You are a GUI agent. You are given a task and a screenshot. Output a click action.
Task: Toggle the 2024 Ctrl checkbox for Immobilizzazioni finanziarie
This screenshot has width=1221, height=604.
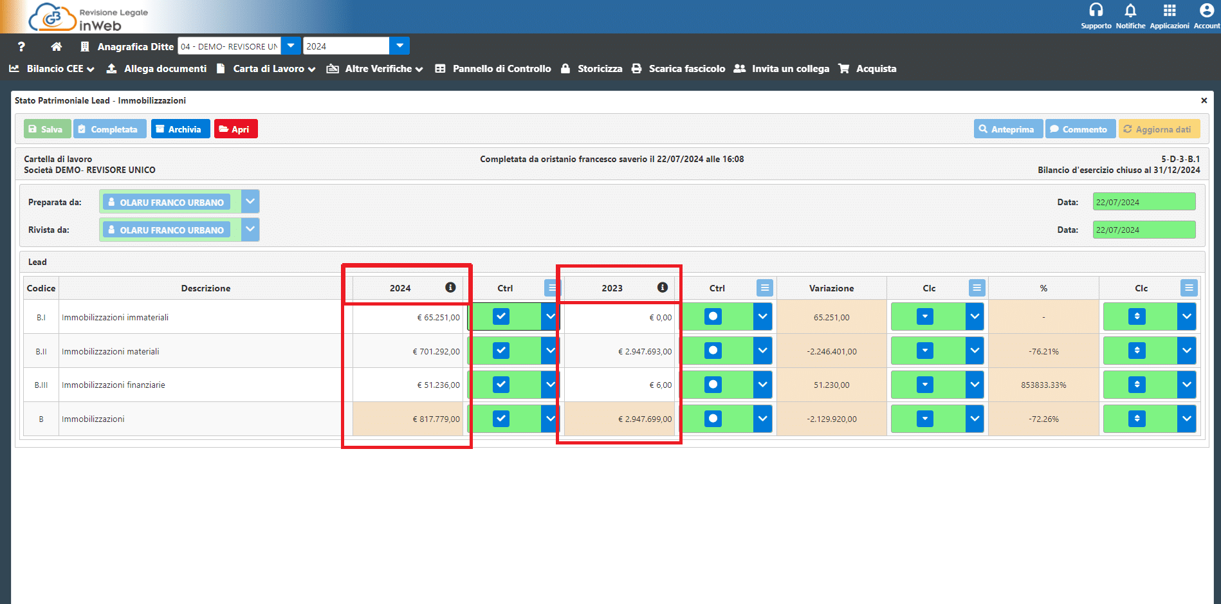(501, 385)
